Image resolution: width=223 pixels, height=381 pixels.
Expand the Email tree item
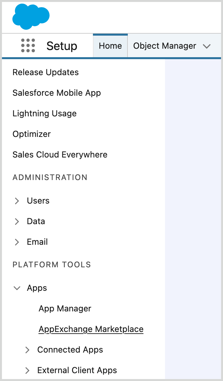17,242
